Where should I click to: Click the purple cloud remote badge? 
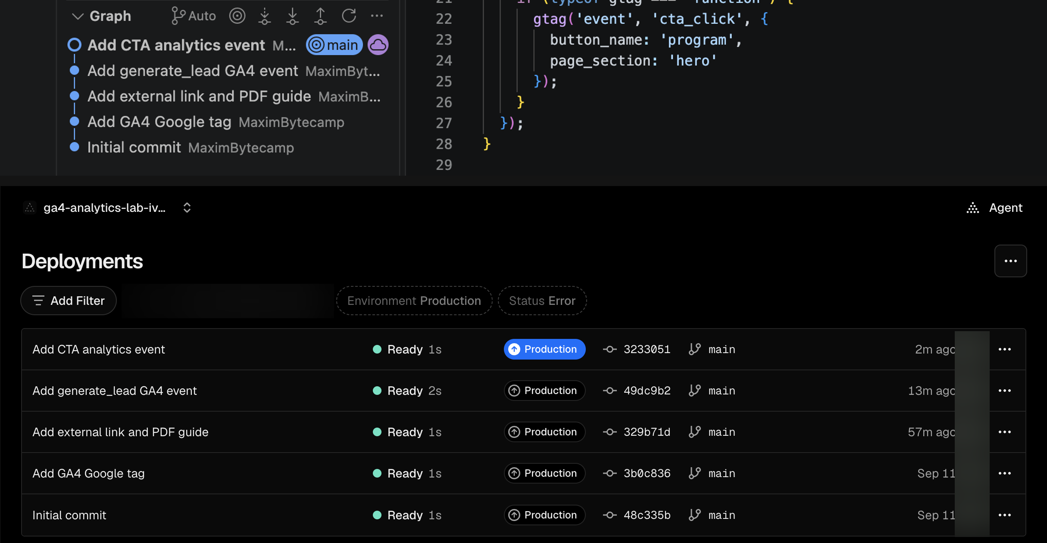pos(378,45)
